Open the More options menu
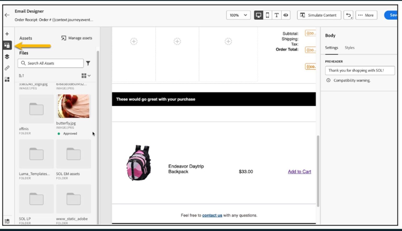402x231 pixels. click(366, 15)
